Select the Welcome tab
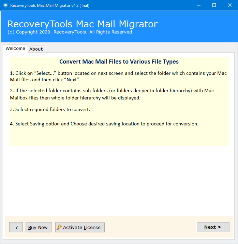Viewport: 238px width, 244px height. point(15,49)
